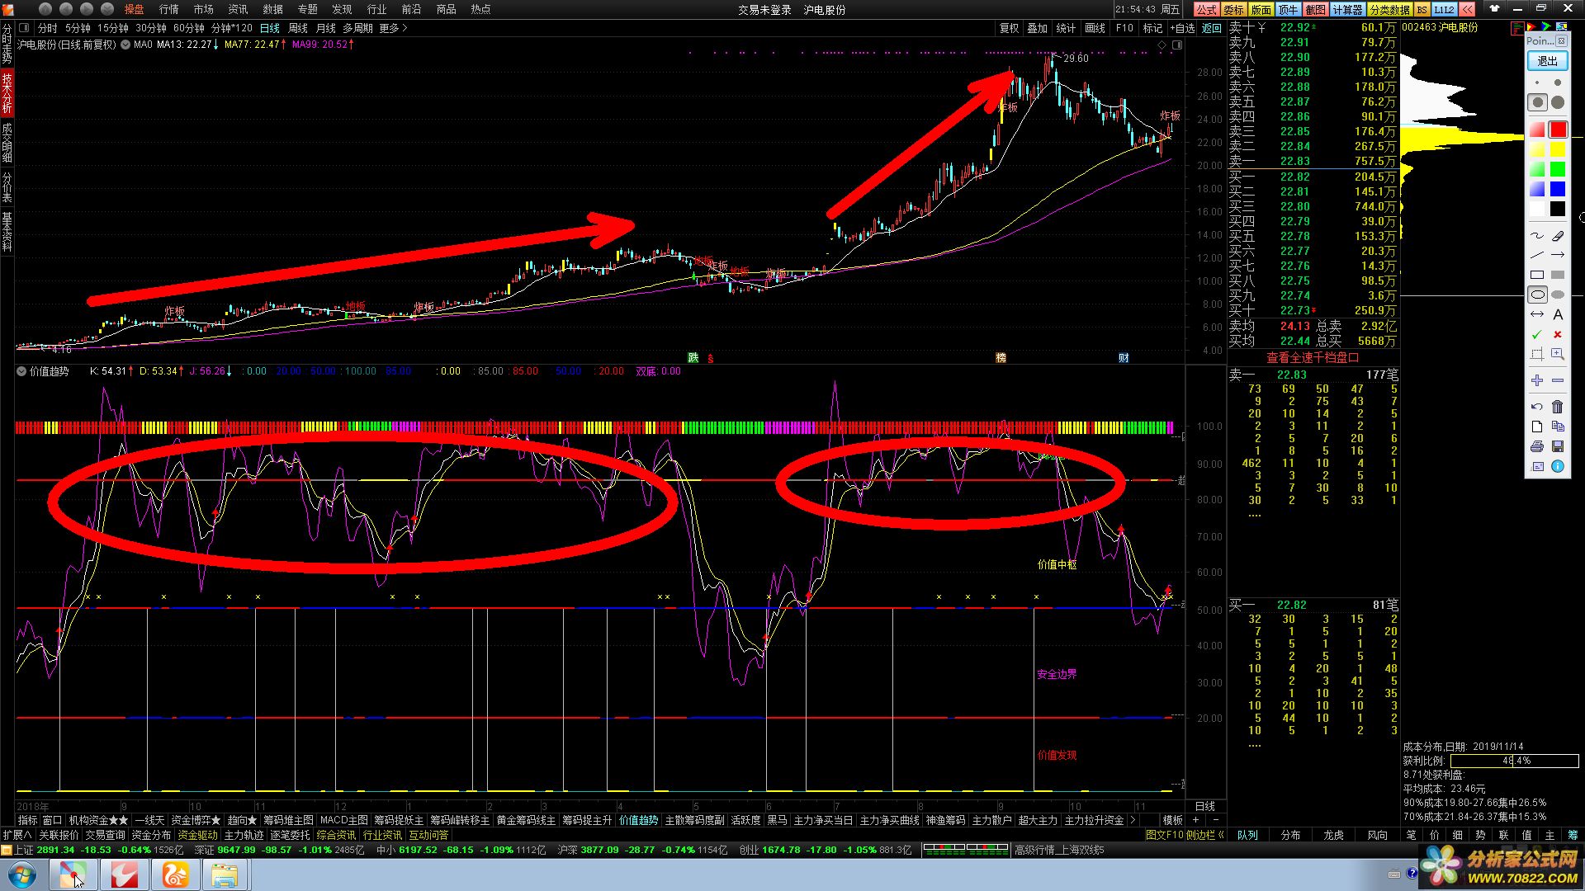Choose the largest pen dot size
Image resolution: width=1585 pixels, height=891 pixels.
pos(1558,102)
